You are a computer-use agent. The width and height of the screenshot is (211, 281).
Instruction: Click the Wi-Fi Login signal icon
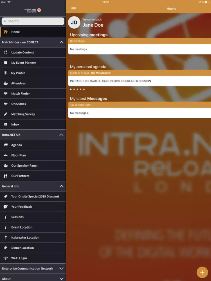click(x=6, y=258)
